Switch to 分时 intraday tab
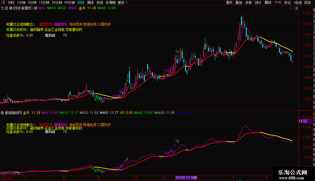This screenshot has width=315, height=181. pos(11,3)
